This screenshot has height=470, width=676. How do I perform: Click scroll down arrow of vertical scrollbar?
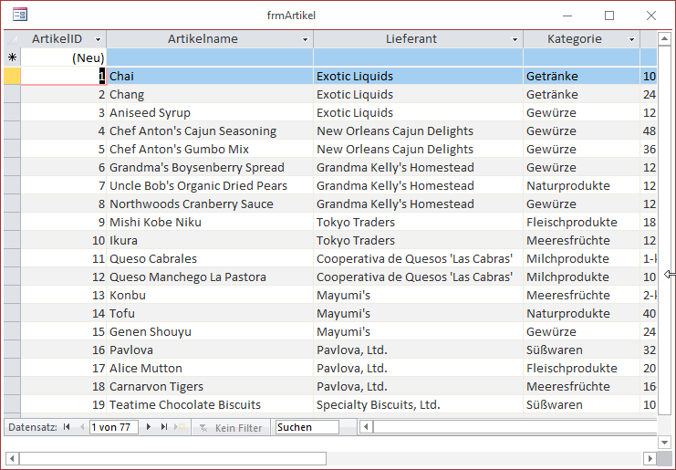point(664,442)
